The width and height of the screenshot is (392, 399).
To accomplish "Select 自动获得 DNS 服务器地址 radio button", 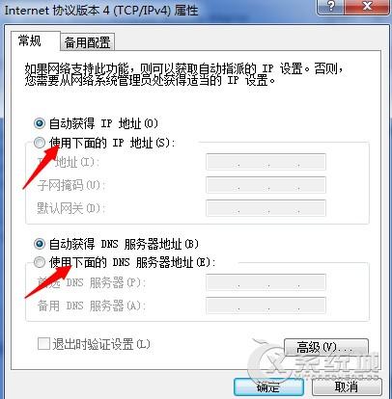I will coord(40,244).
